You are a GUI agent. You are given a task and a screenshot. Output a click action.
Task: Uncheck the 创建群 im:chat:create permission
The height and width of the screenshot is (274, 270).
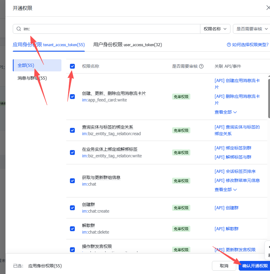pos(72,208)
